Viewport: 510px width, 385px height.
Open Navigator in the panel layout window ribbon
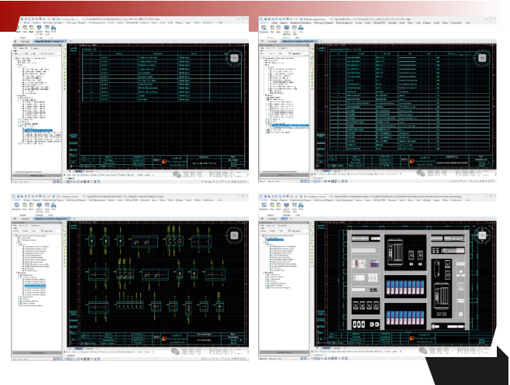coord(264,207)
